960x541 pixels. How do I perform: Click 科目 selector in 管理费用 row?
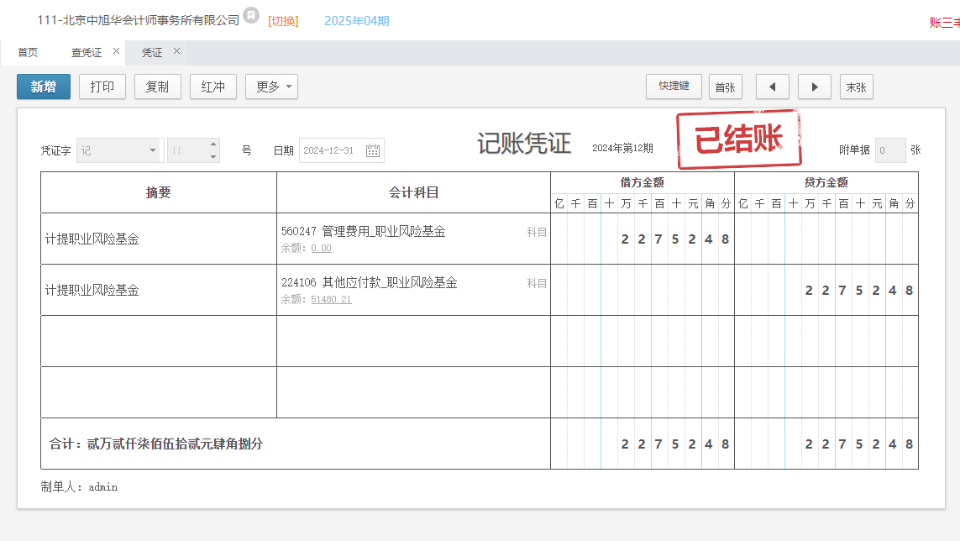point(537,232)
